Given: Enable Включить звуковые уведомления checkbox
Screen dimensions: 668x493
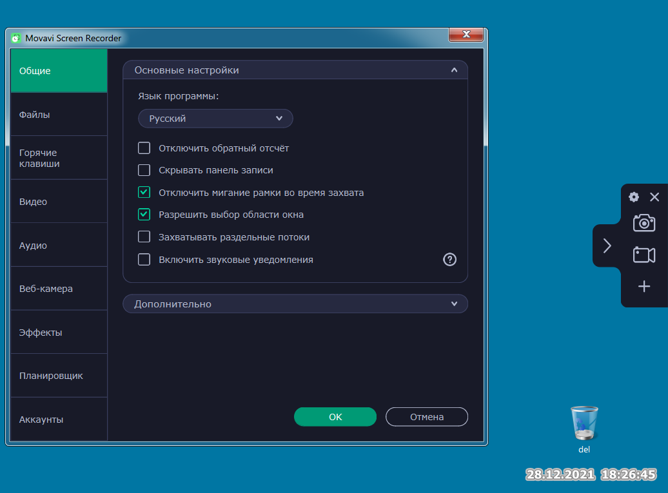Looking at the screenshot, I should tap(144, 259).
